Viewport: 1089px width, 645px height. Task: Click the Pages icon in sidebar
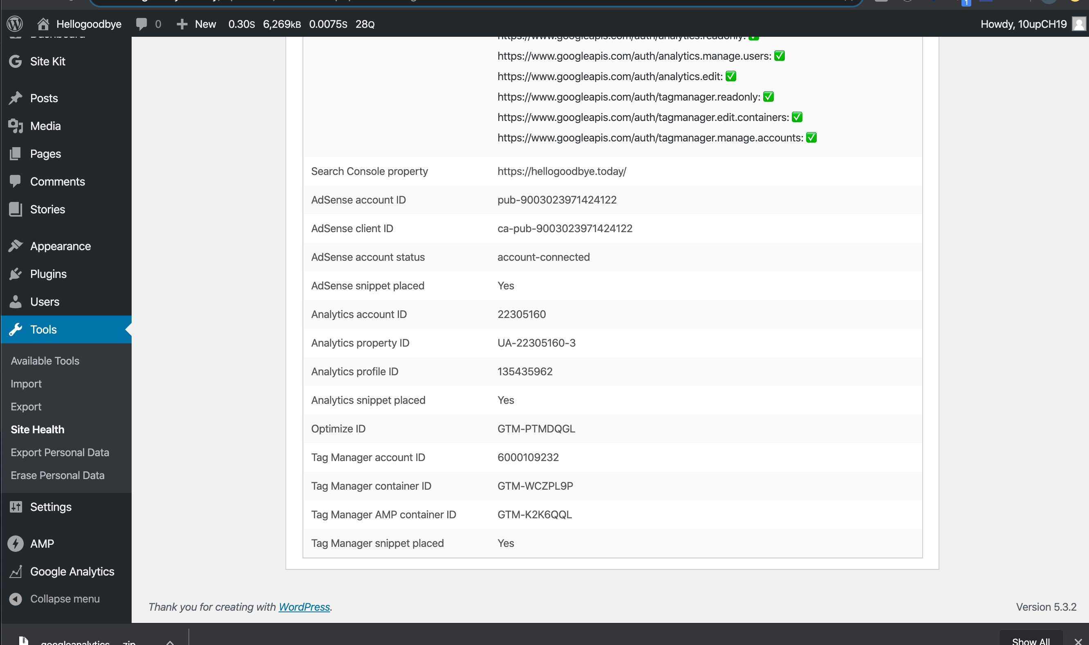[x=16, y=154]
